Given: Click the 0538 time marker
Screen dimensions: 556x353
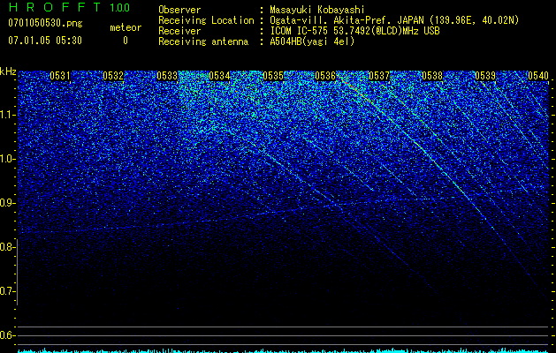Looking at the screenshot, I should pyautogui.click(x=432, y=76).
